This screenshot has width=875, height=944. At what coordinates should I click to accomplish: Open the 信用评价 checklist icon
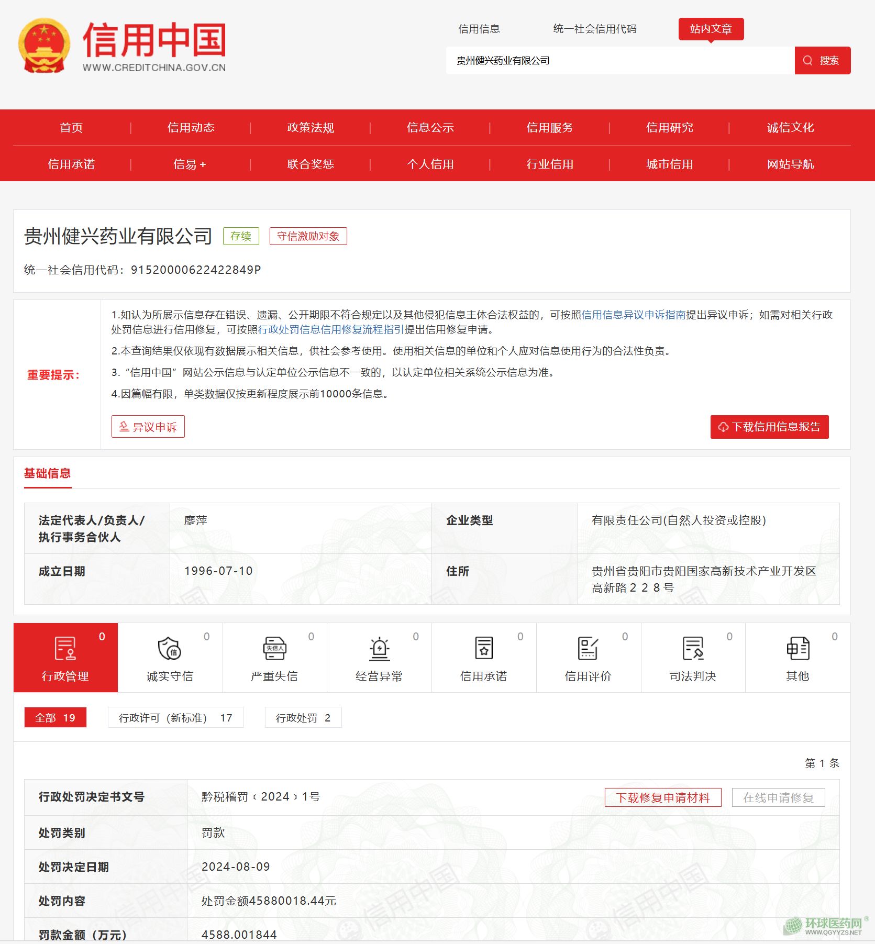click(588, 648)
